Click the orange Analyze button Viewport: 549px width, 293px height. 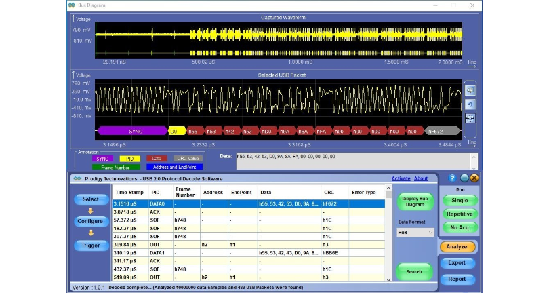click(457, 246)
